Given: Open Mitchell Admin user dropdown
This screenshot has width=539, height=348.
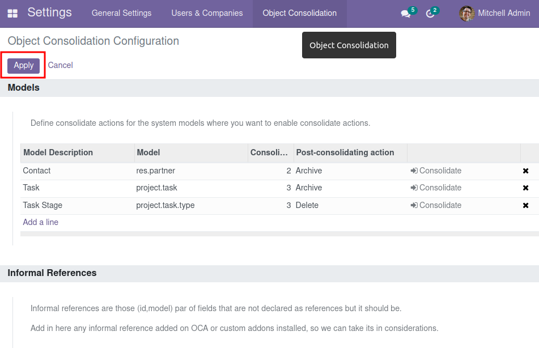Looking at the screenshot, I should pos(495,14).
